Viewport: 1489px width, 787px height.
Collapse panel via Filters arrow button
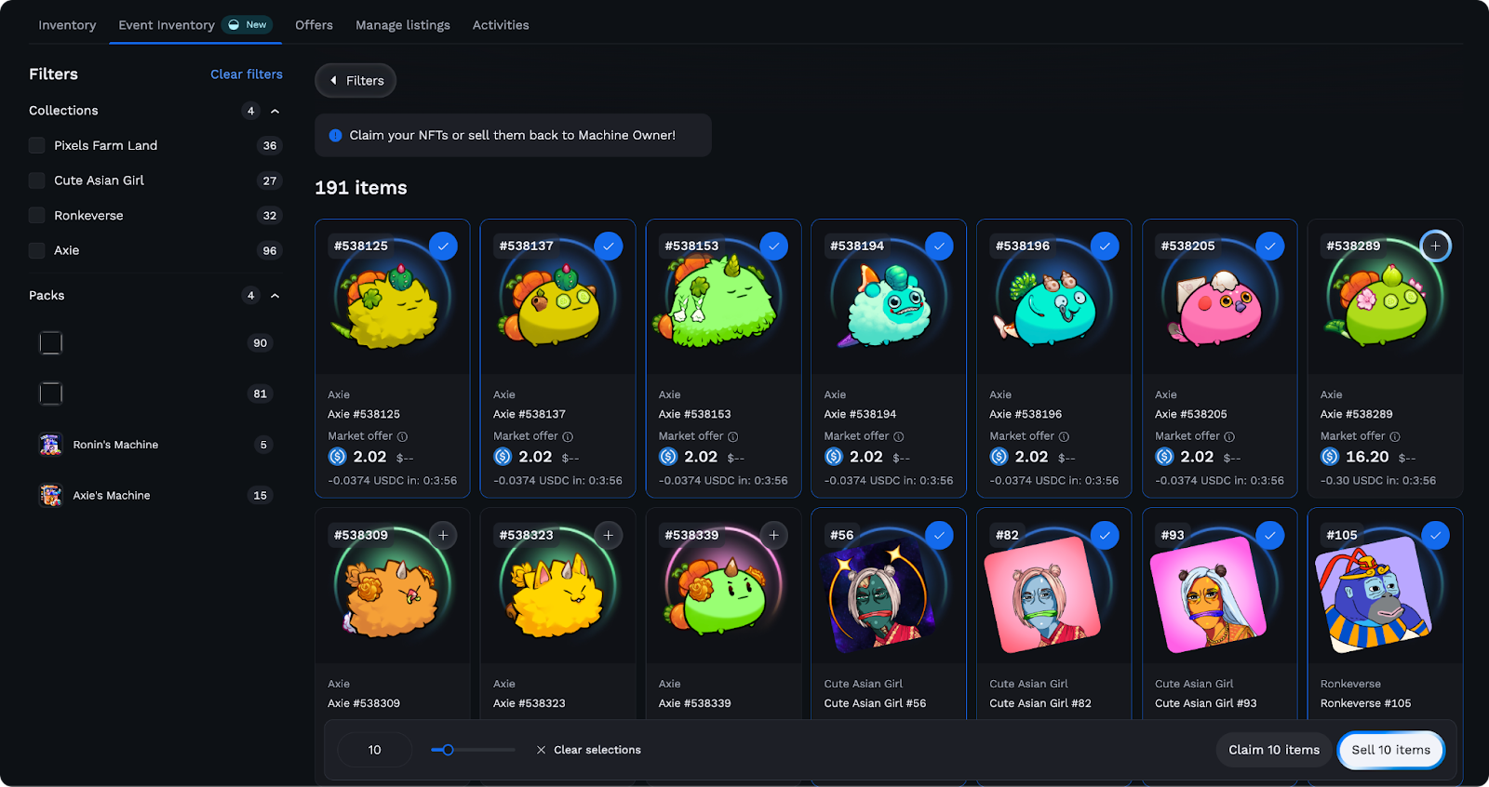coord(355,81)
